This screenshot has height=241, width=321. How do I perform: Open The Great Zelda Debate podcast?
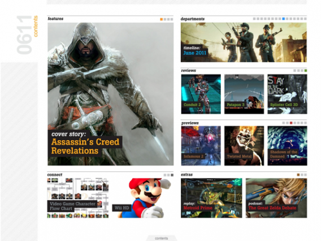point(276,198)
